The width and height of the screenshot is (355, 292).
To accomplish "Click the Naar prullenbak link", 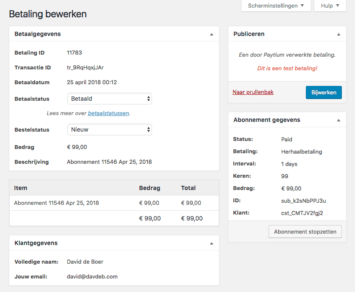I will tap(253, 92).
